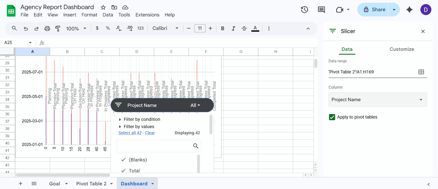The height and width of the screenshot is (189, 438).
Task: Format selected cells as percent
Action: click(x=108, y=28)
